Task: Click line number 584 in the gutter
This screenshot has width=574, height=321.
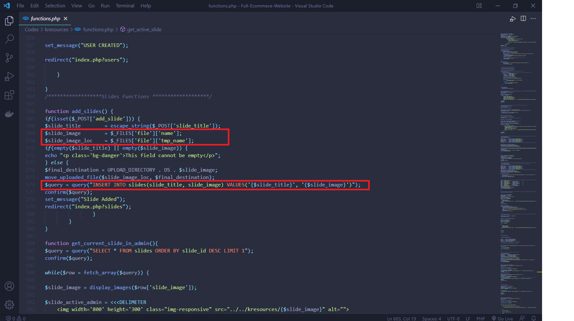Action: click(x=30, y=243)
